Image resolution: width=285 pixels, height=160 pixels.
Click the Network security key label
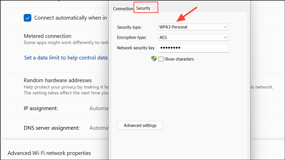pos(136,48)
